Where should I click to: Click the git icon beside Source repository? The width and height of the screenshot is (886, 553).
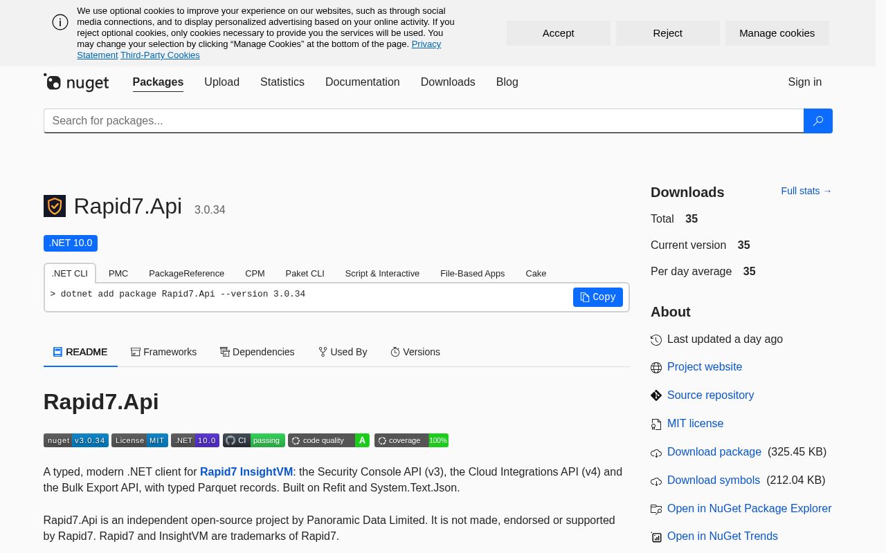click(656, 395)
